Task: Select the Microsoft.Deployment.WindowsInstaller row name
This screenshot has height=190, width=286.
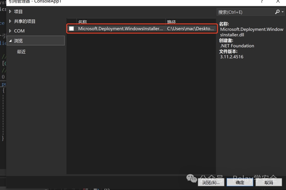Action: click(120, 28)
